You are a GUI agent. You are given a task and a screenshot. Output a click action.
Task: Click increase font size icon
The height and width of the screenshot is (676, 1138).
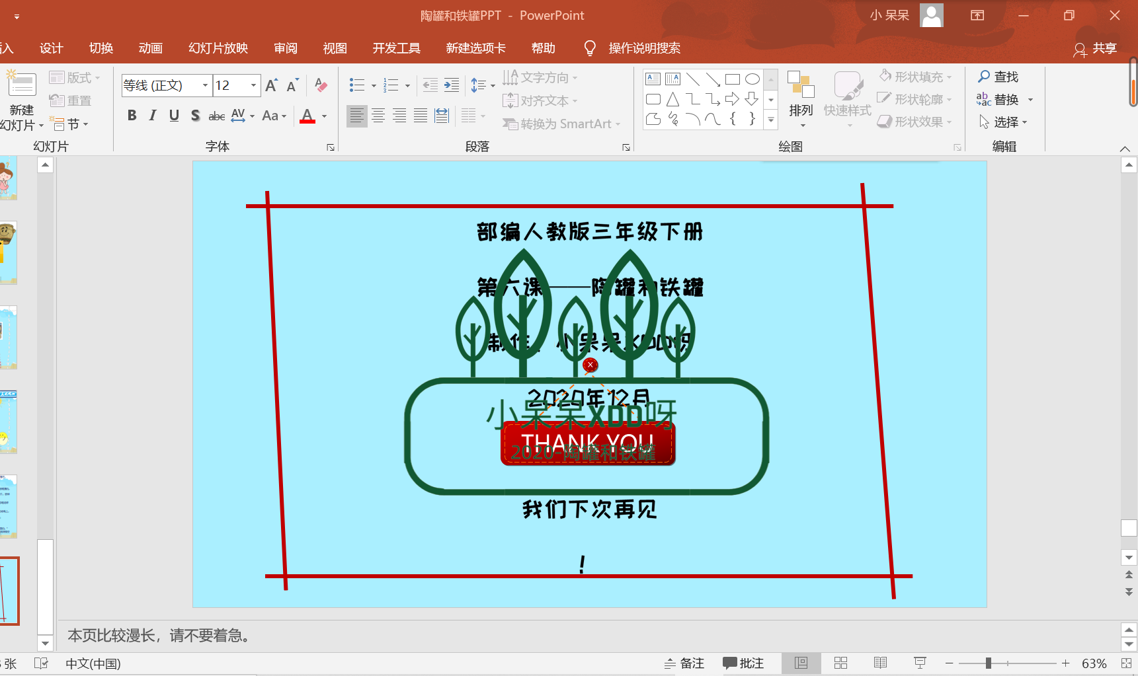271,85
